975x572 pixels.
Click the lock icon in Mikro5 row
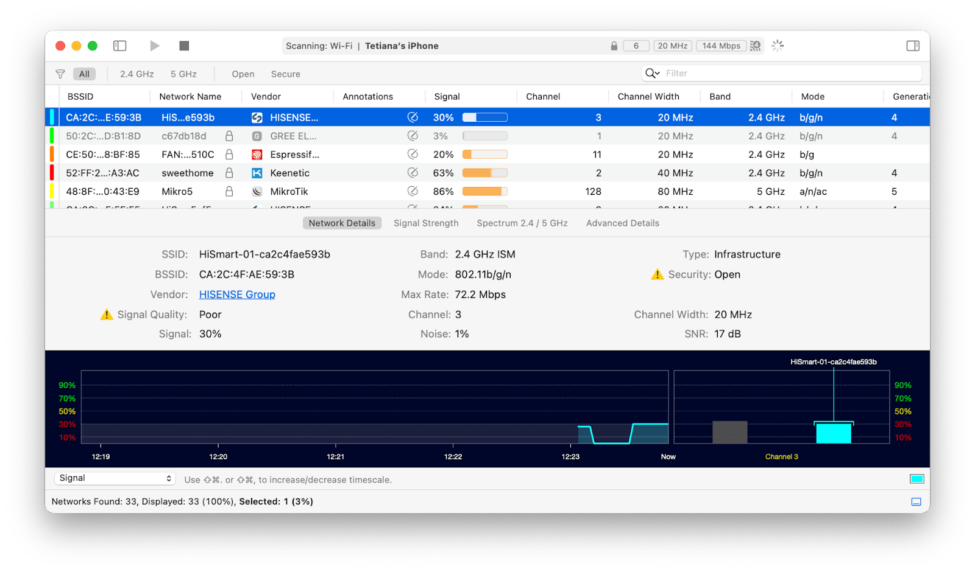(229, 191)
